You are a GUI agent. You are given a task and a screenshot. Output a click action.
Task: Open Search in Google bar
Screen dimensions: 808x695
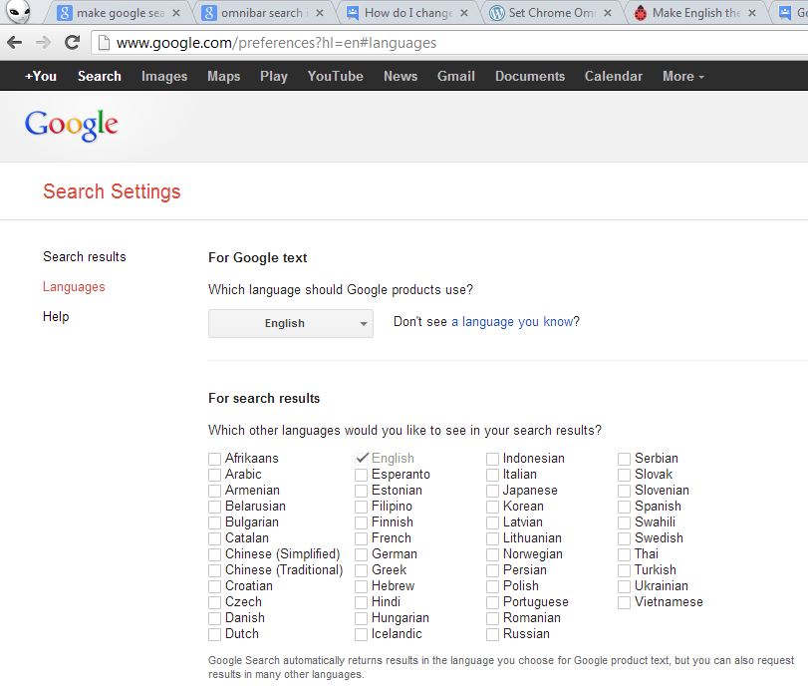click(100, 77)
